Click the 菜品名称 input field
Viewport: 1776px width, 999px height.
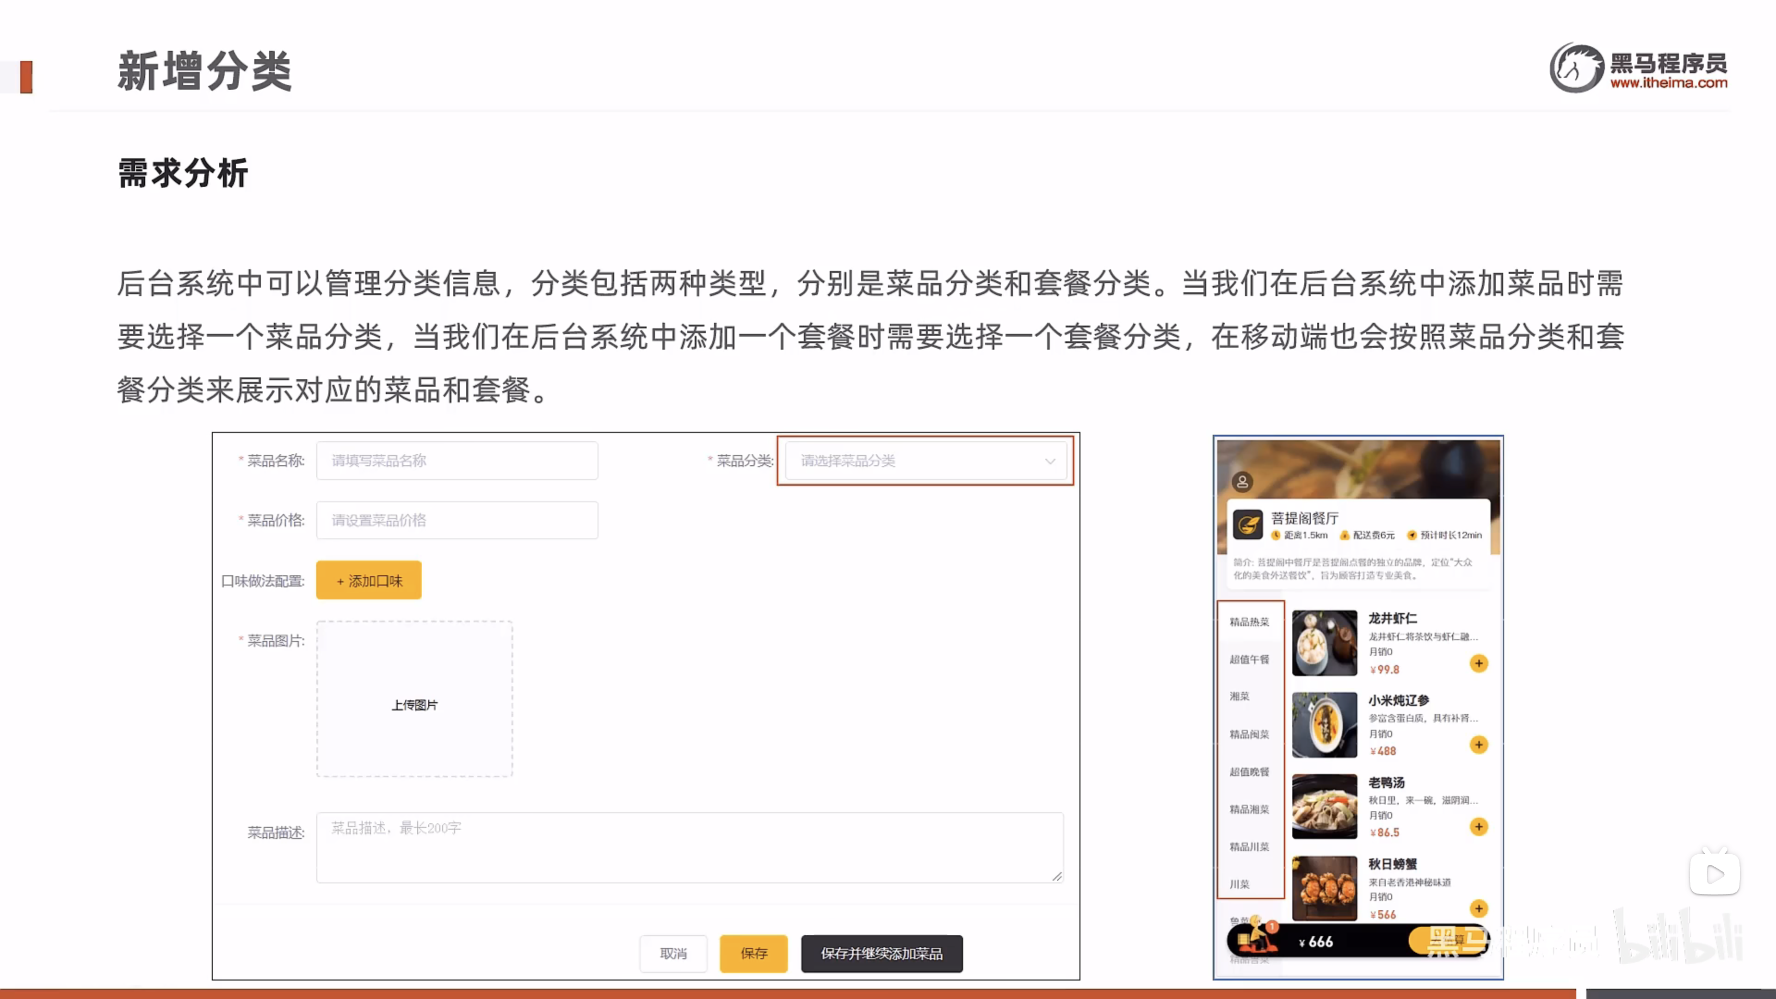pyautogui.click(x=456, y=461)
